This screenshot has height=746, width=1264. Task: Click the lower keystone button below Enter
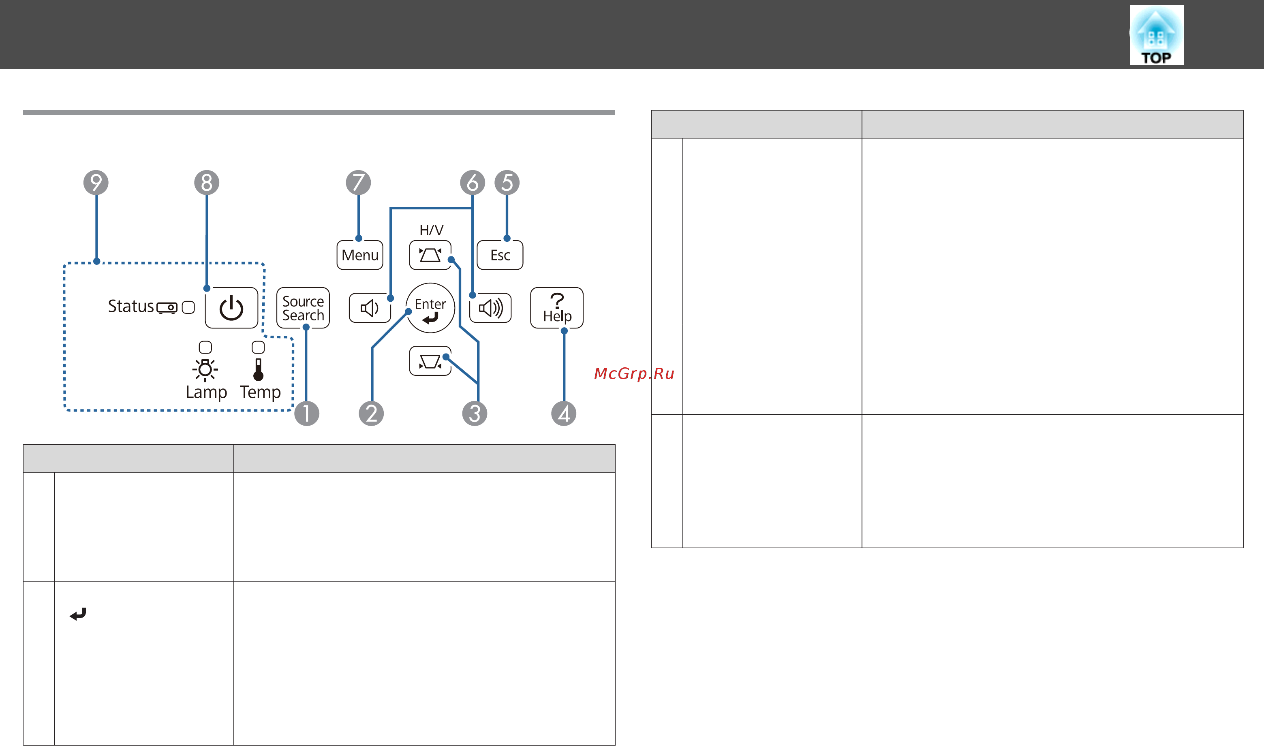pos(430,361)
